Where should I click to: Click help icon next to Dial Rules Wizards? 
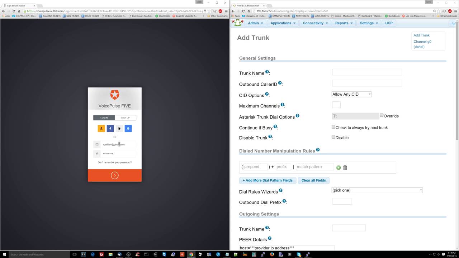point(281,191)
